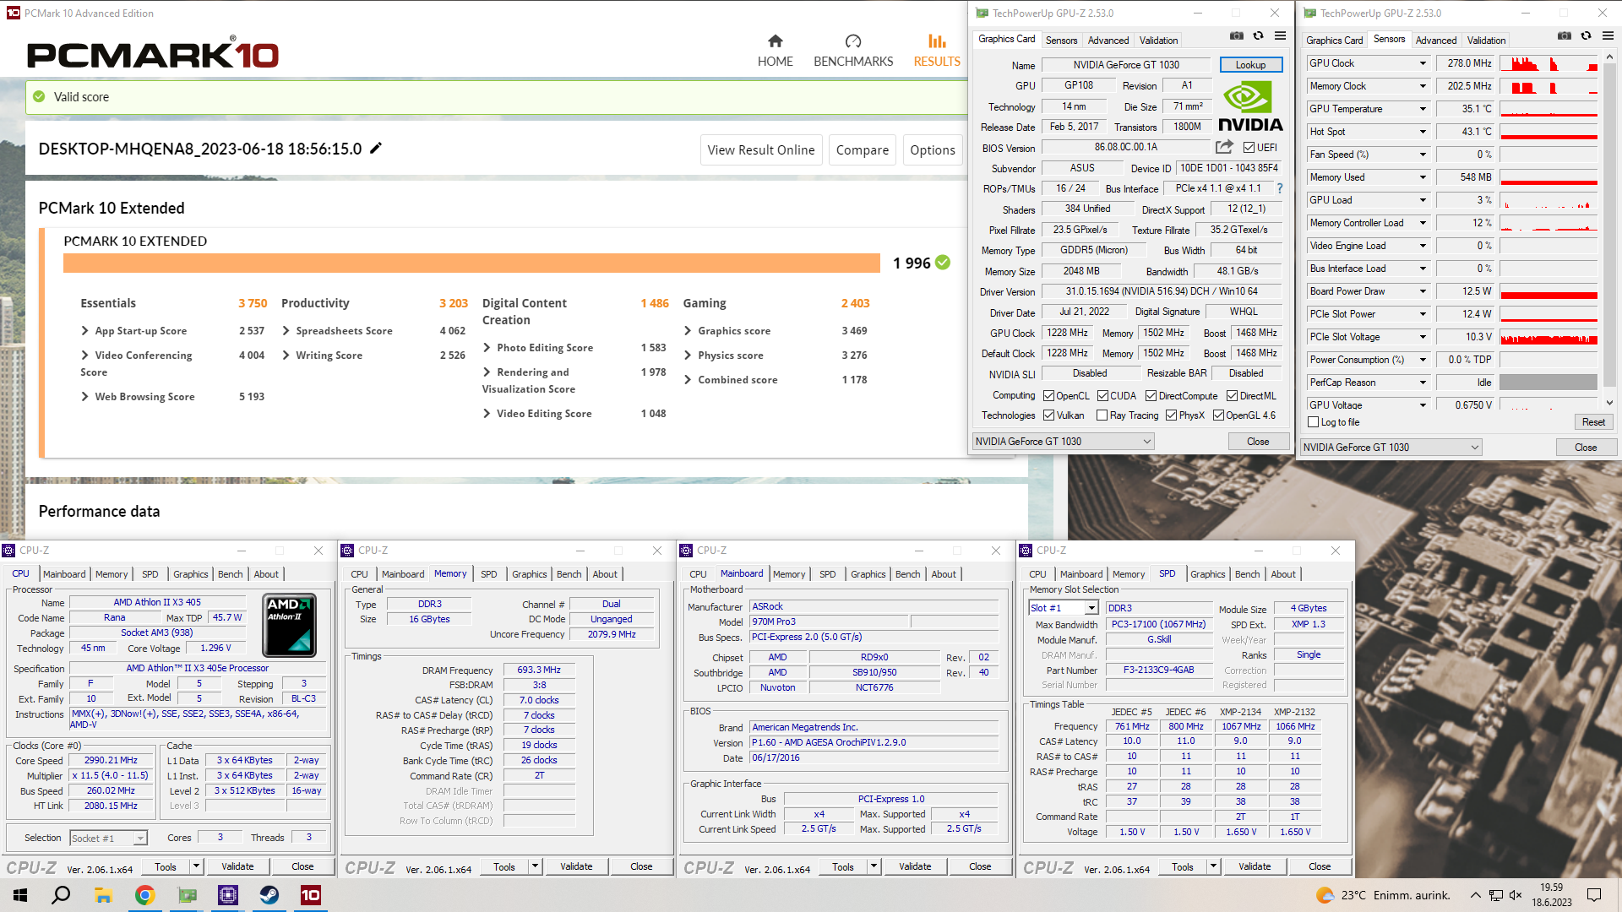The width and height of the screenshot is (1622, 912).
Task: Toggle the DirectML checkbox
Action: tap(1232, 396)
